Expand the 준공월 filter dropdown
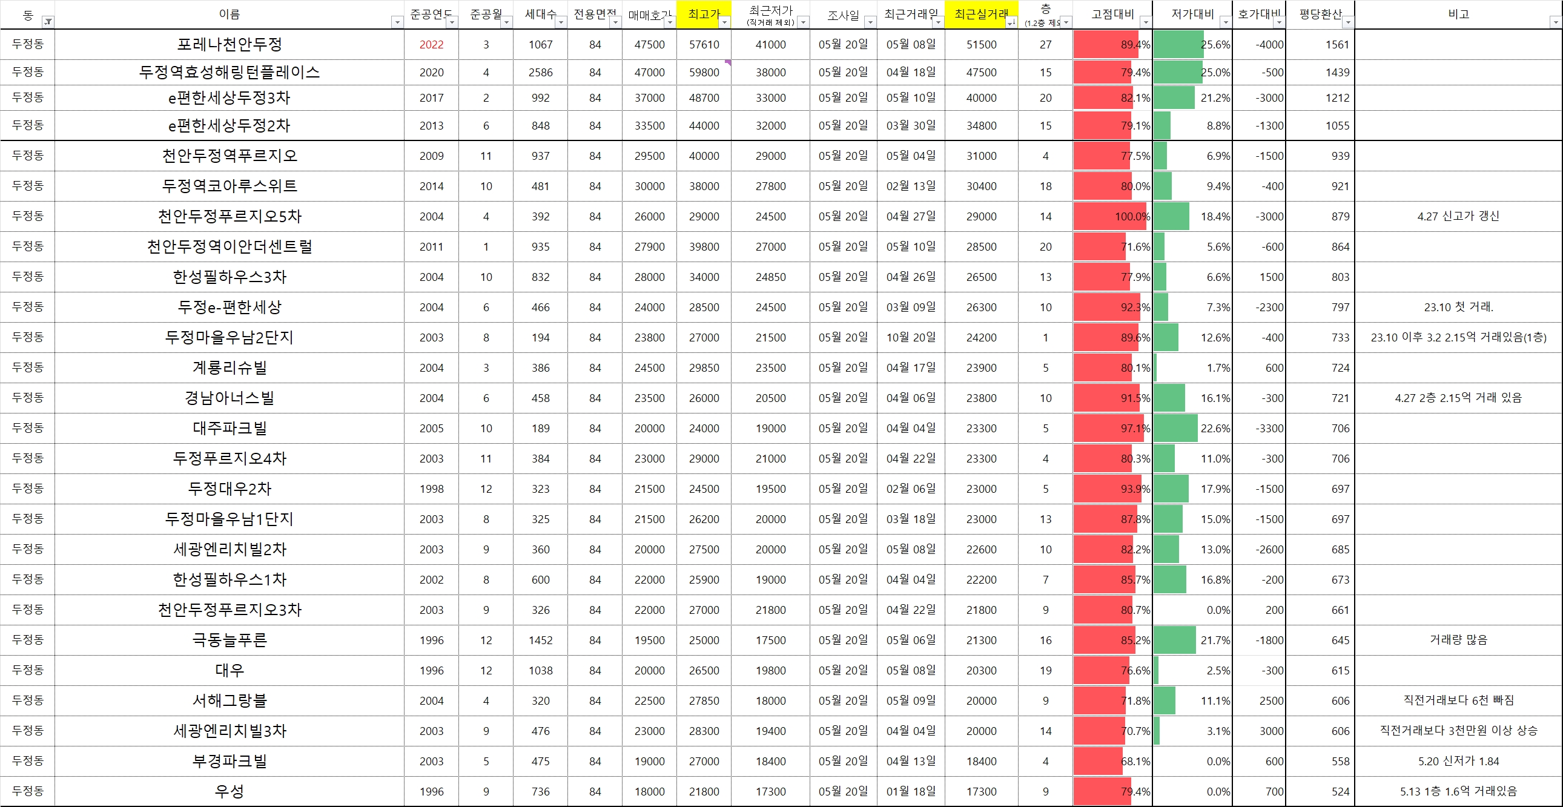Screen dimensions: 1563x807 click(507, 22)
